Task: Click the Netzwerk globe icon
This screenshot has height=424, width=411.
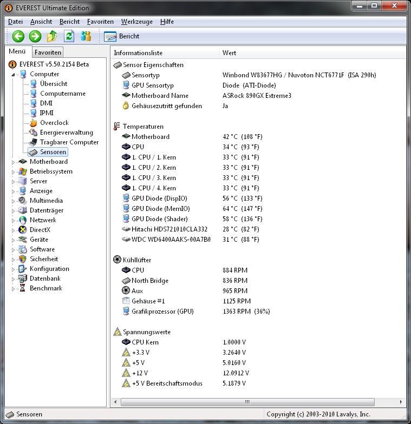Action: (x=23, y=220)
